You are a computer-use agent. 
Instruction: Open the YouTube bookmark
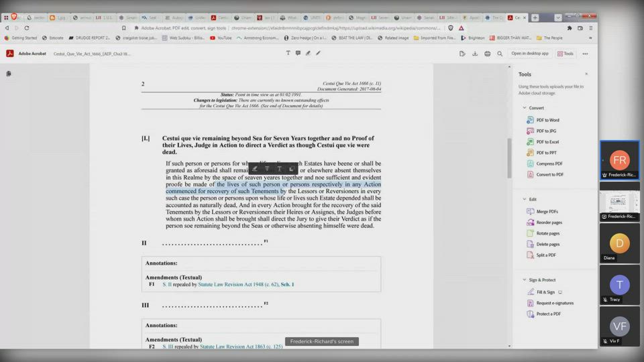pos(221,38)
